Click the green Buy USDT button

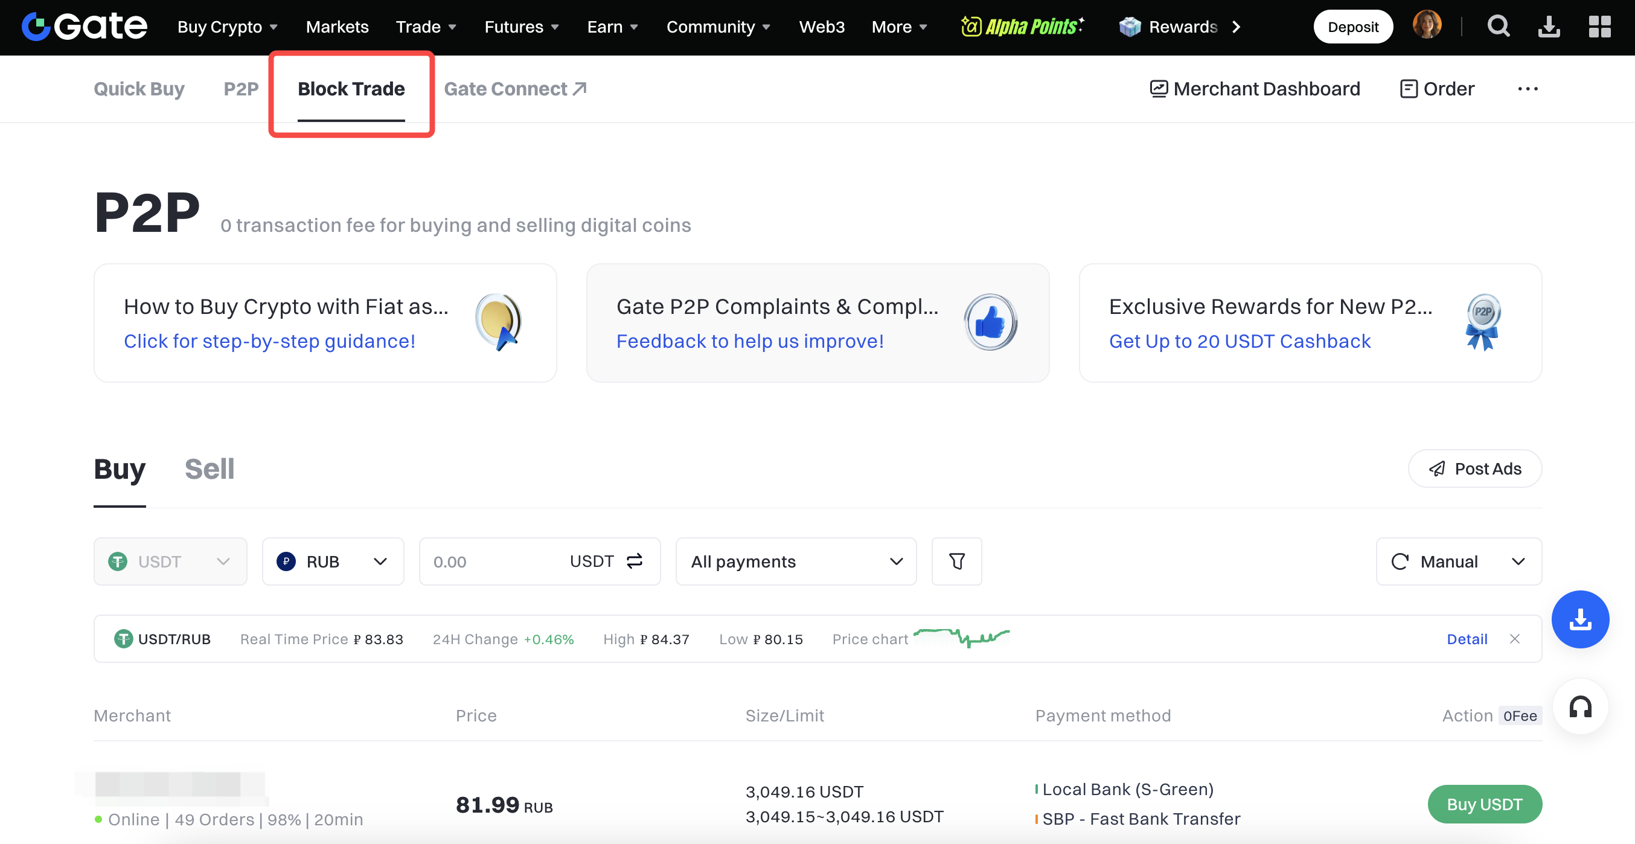tap(1484, 804)
